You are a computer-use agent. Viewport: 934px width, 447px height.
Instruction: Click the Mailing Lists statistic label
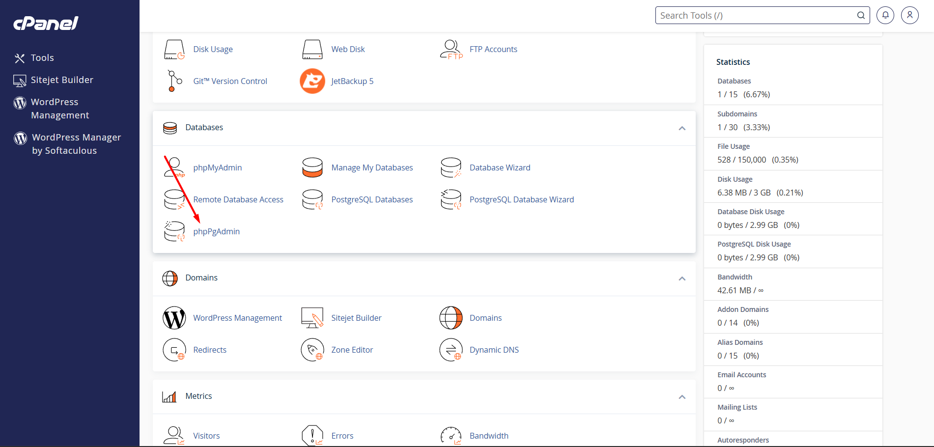pyautogui.click(x=737, y=407)
